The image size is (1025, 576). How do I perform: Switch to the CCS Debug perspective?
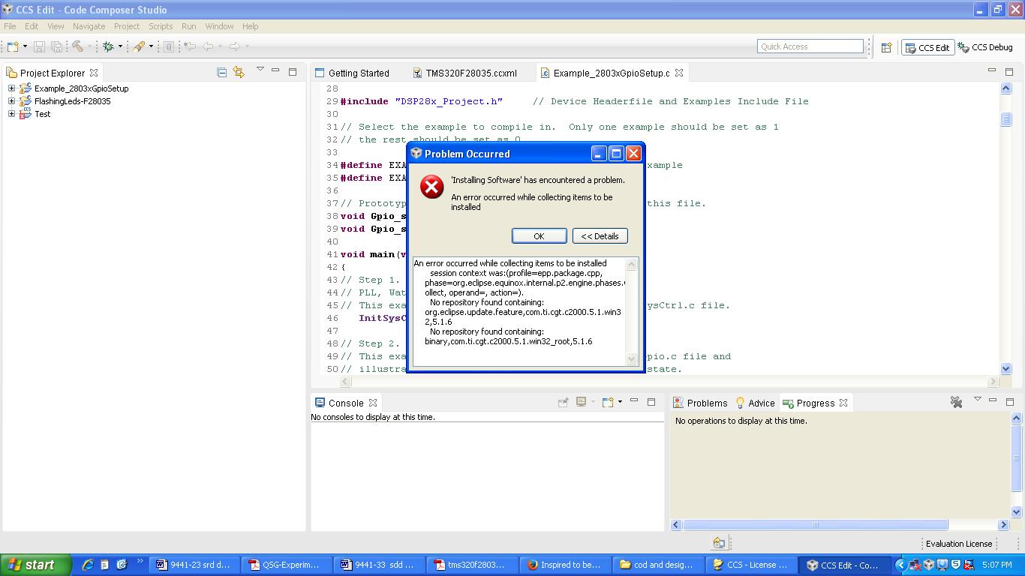[986, 47]
